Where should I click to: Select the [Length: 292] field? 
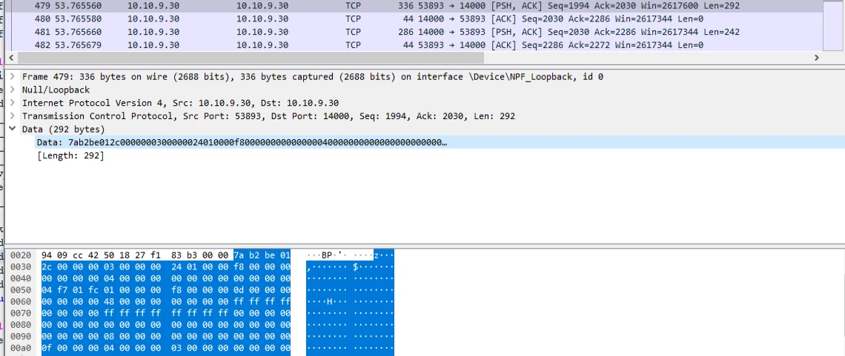tap(70, 155)
